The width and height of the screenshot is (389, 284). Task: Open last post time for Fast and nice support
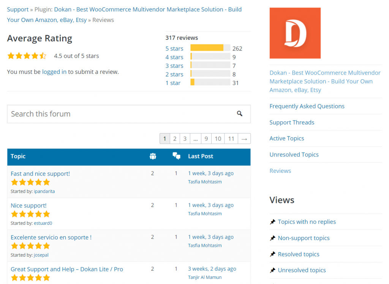pyautogui.click(x=211, y=173)
